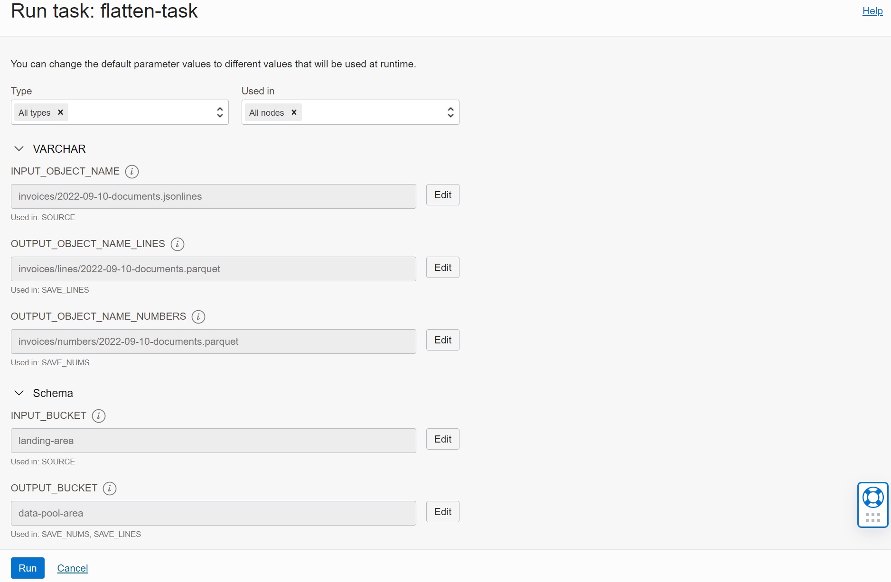
Task: Run the flatten-task
Action: [x=28, y=568]
